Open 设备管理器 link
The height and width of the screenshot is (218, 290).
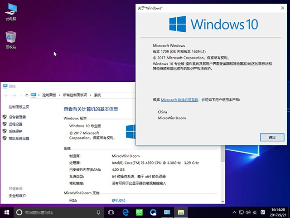click(17, 117)
